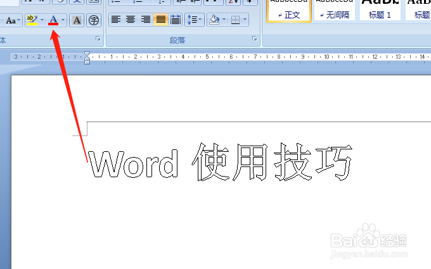Apply the yellow text highlight pen
The width and height of the screenshot is (431, 269).
pyautogui.click(x=32, y=20)
